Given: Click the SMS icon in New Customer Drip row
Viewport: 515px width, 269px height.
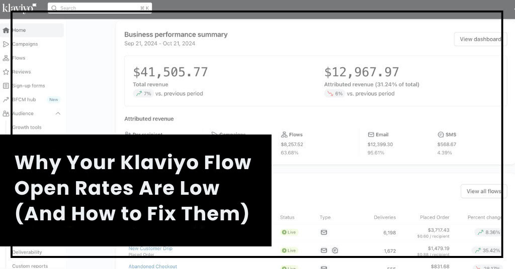Looking at the screenshot, I should pos(335,250).
